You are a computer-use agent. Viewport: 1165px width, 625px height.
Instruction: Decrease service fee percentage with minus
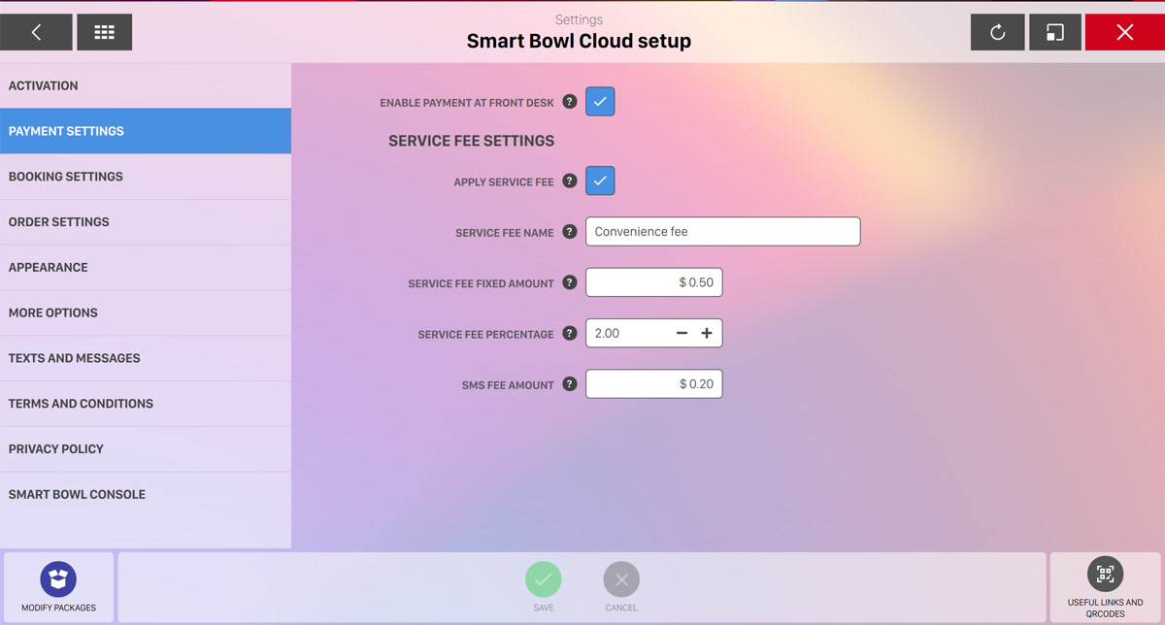point(682,333)
